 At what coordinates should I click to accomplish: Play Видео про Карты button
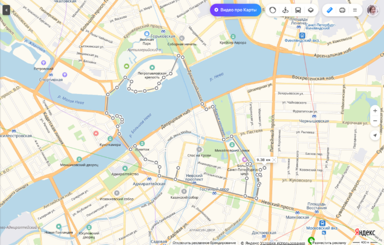tap(235, 10)
